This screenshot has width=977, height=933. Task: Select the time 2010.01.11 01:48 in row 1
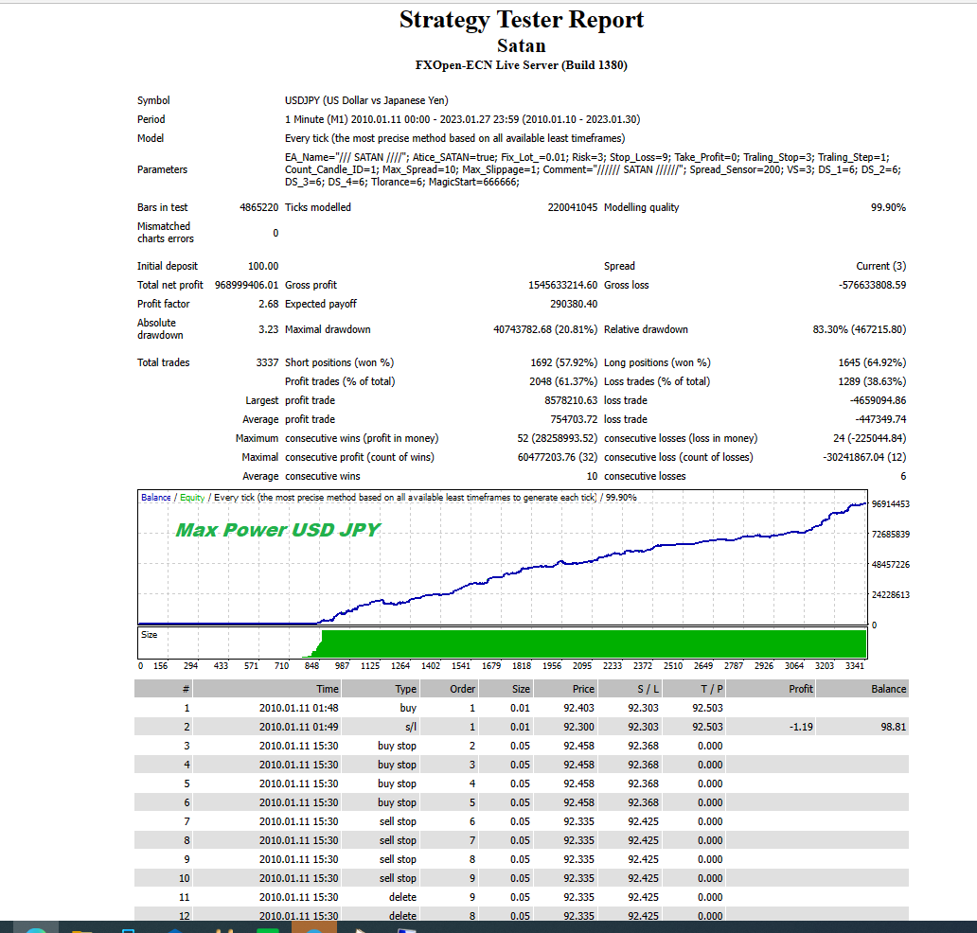pyautogui.click(x=299, y=708)
